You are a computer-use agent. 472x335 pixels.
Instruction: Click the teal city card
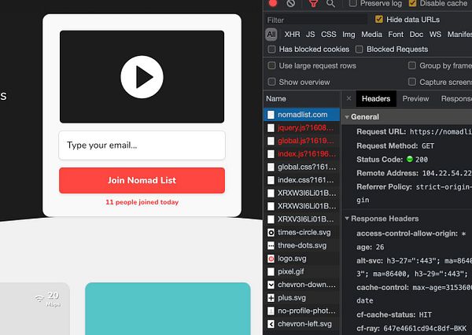(168, 308)
